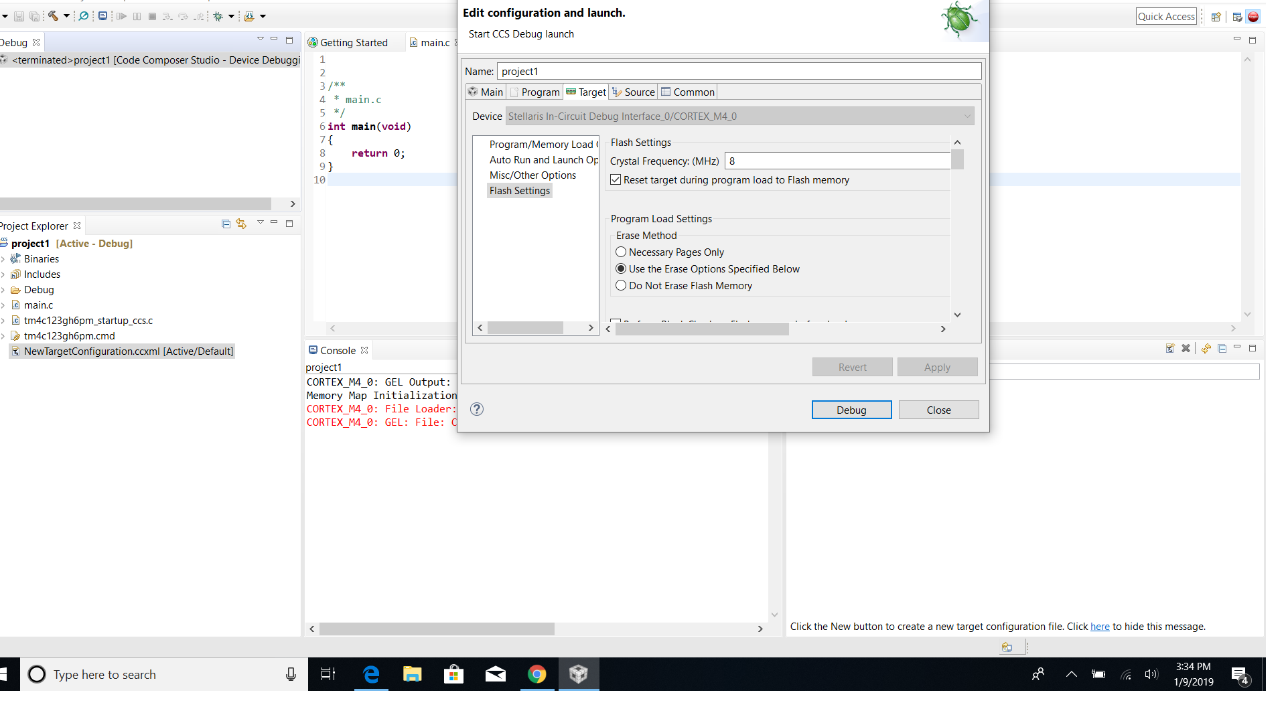Viewport: 1286px width, 723px height.
Task: Open Chrome from the taskbar
Action: [537, 674]
